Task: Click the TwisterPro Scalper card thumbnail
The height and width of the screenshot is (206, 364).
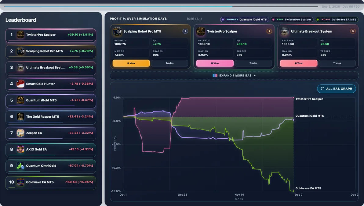Action: click(201, 31)
